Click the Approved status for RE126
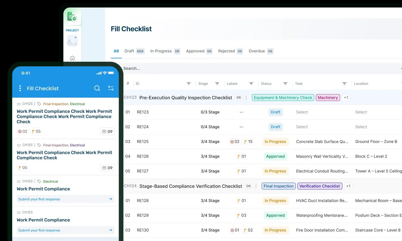 click(275, 156)
